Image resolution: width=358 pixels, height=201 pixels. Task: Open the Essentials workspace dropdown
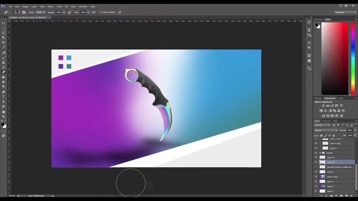[345, 12]
